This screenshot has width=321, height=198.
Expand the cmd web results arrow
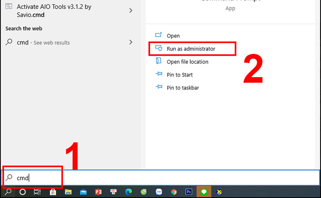pos(131,42)
